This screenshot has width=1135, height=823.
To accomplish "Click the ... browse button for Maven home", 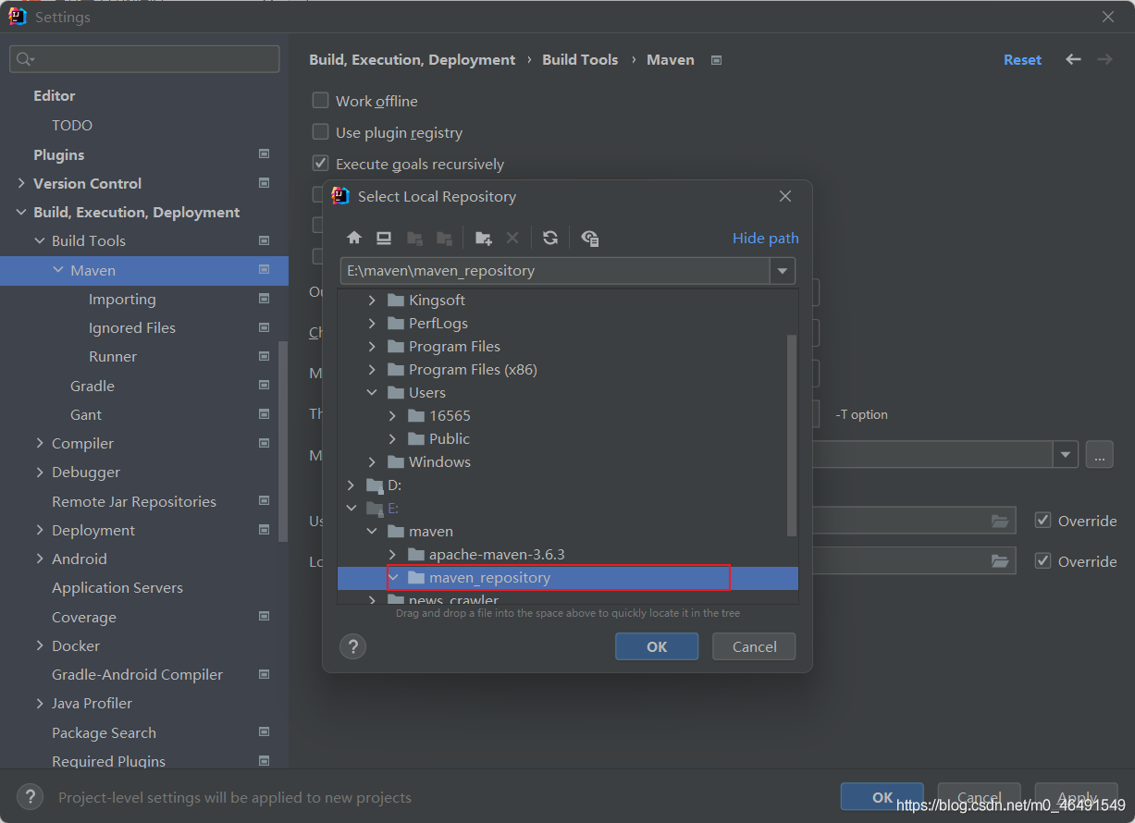I will coord(1099,455).
